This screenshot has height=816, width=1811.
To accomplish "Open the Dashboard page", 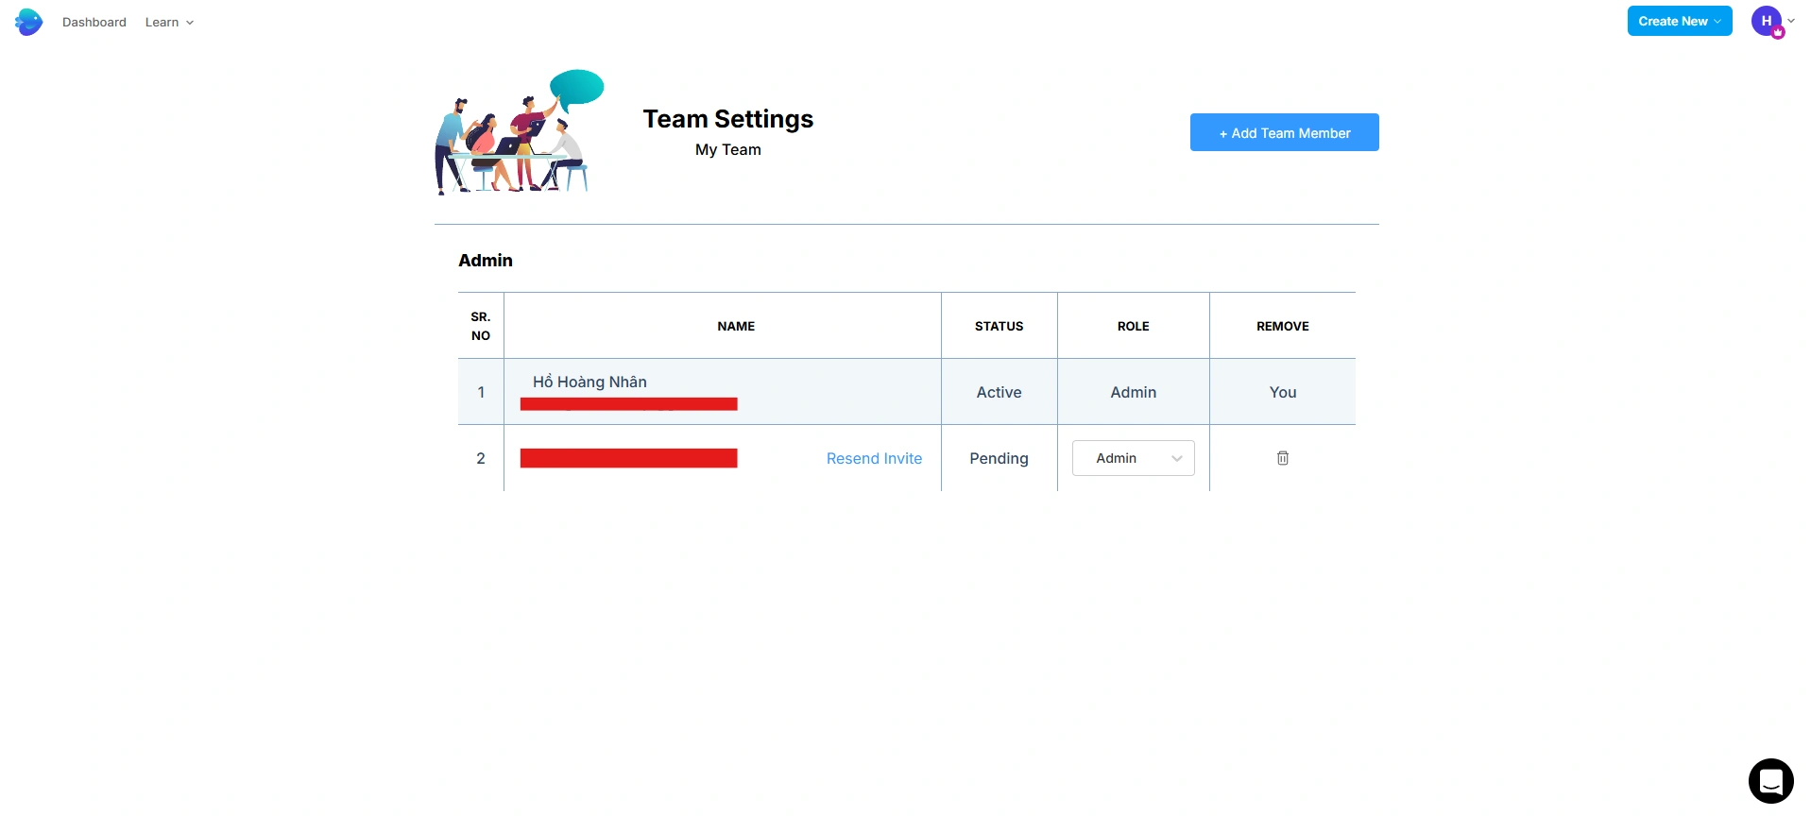I will coord(94,22).
